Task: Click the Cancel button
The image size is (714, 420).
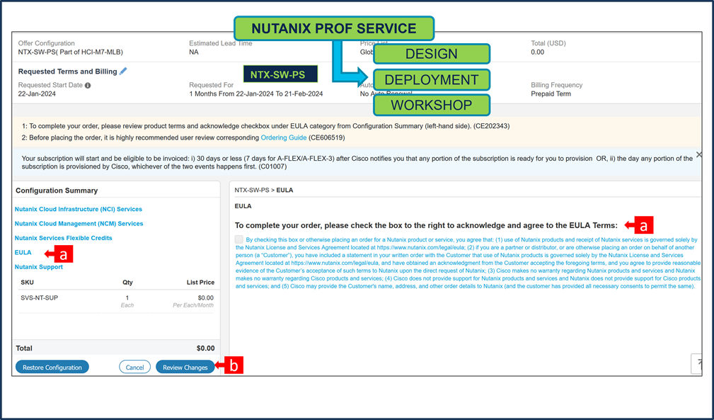Action: pyautogui.click(x=134, y=367)
